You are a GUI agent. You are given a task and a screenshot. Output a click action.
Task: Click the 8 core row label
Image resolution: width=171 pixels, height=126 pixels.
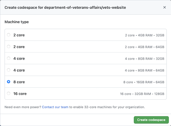click(19, 82)
